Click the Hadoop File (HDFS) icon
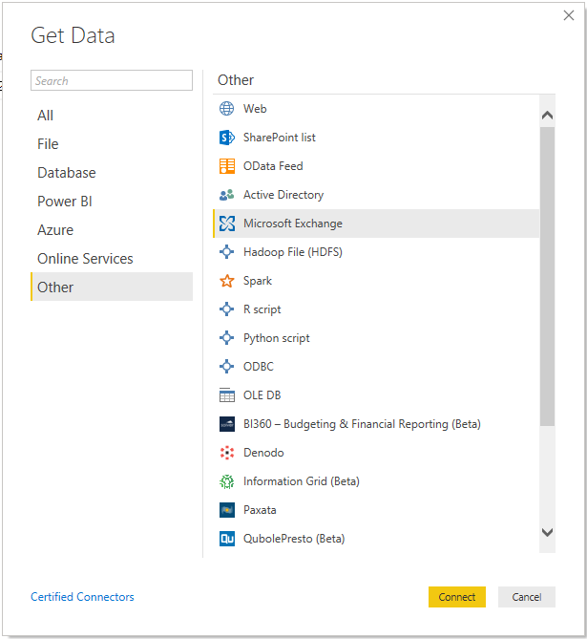 click(226, 252)
